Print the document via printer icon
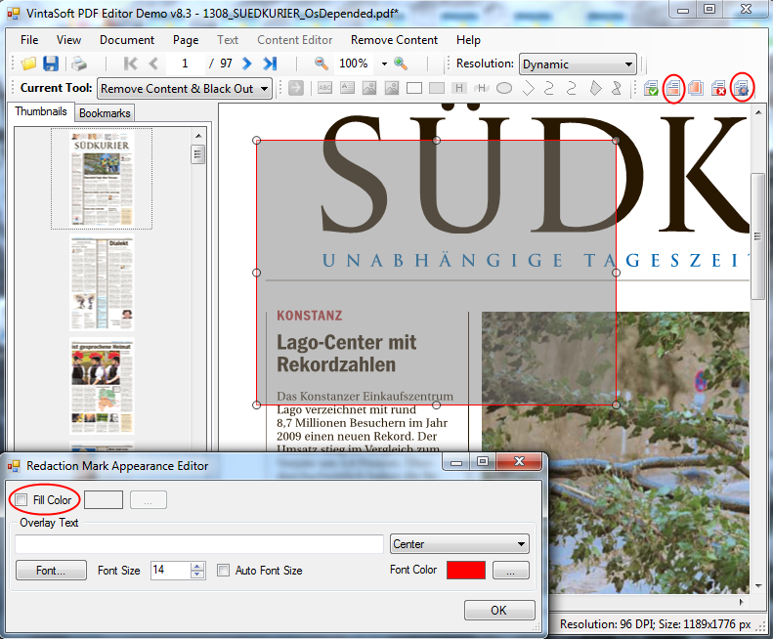 pos(79,64)
